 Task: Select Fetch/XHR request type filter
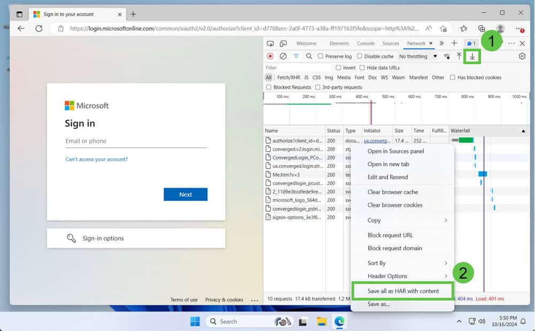coord(289,78)
